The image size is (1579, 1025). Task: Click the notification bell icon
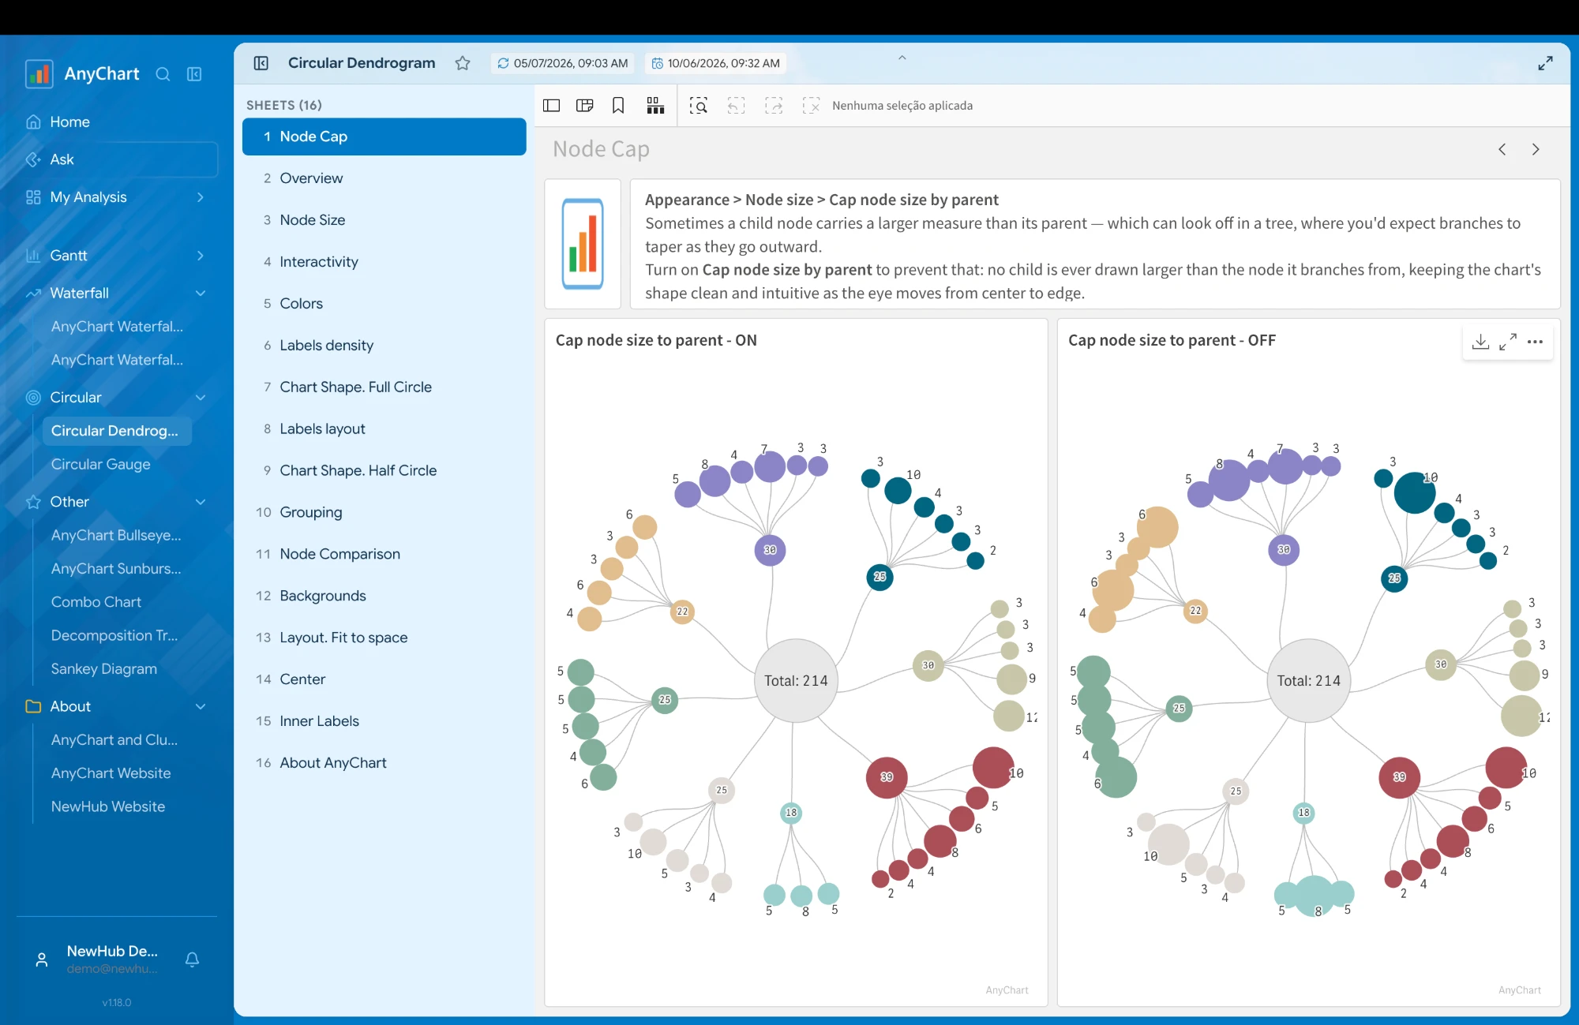[192, 960]
